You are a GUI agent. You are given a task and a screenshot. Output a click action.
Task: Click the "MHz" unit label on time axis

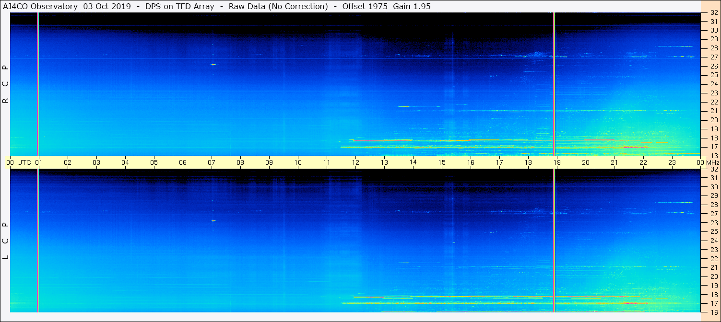coord(713,162)
